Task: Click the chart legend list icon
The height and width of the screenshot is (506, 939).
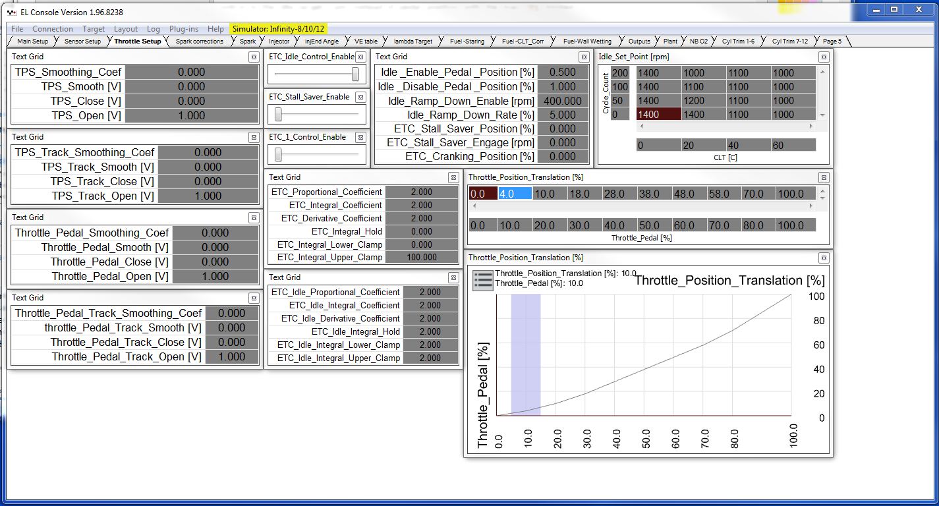Action: [x=483, y=280]
